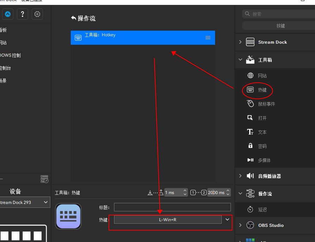Click the 文本 action label
315x242 pixels.
click(x=262, y=132)
